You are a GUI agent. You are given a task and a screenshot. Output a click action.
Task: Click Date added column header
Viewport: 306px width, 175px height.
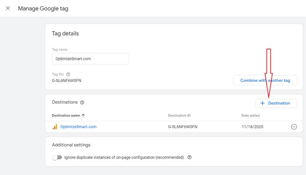(x=251, y=116)
